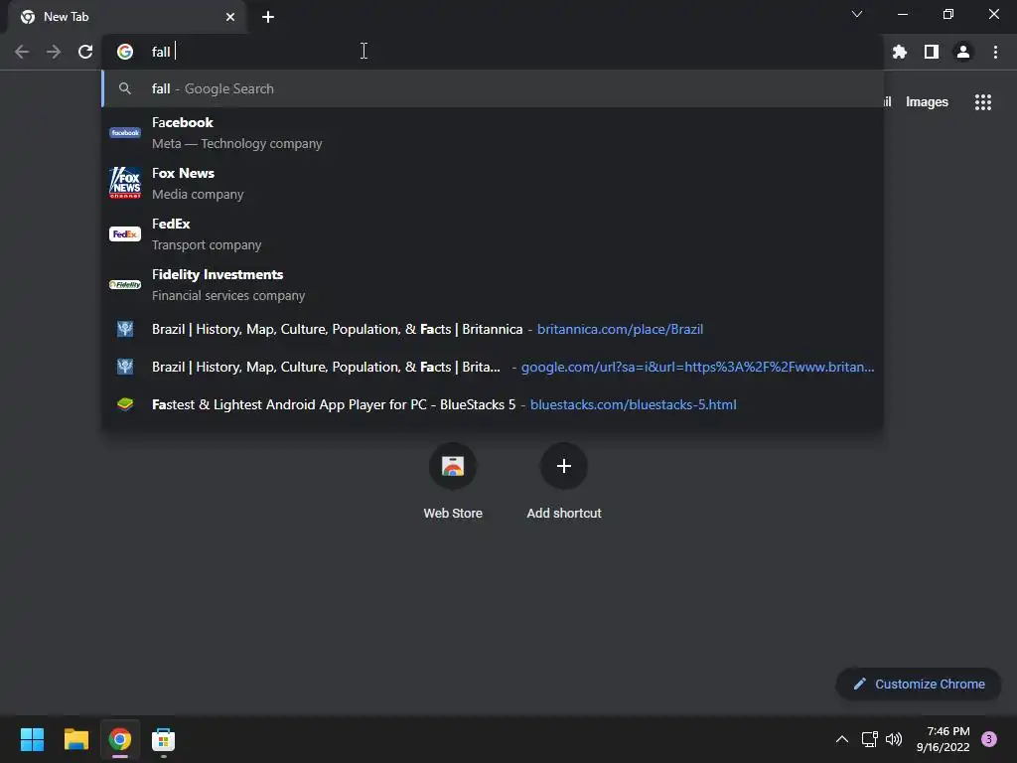Click the Images link
Screen dimensions: 1017x763
pyautogui.click(x=927, y=102)
